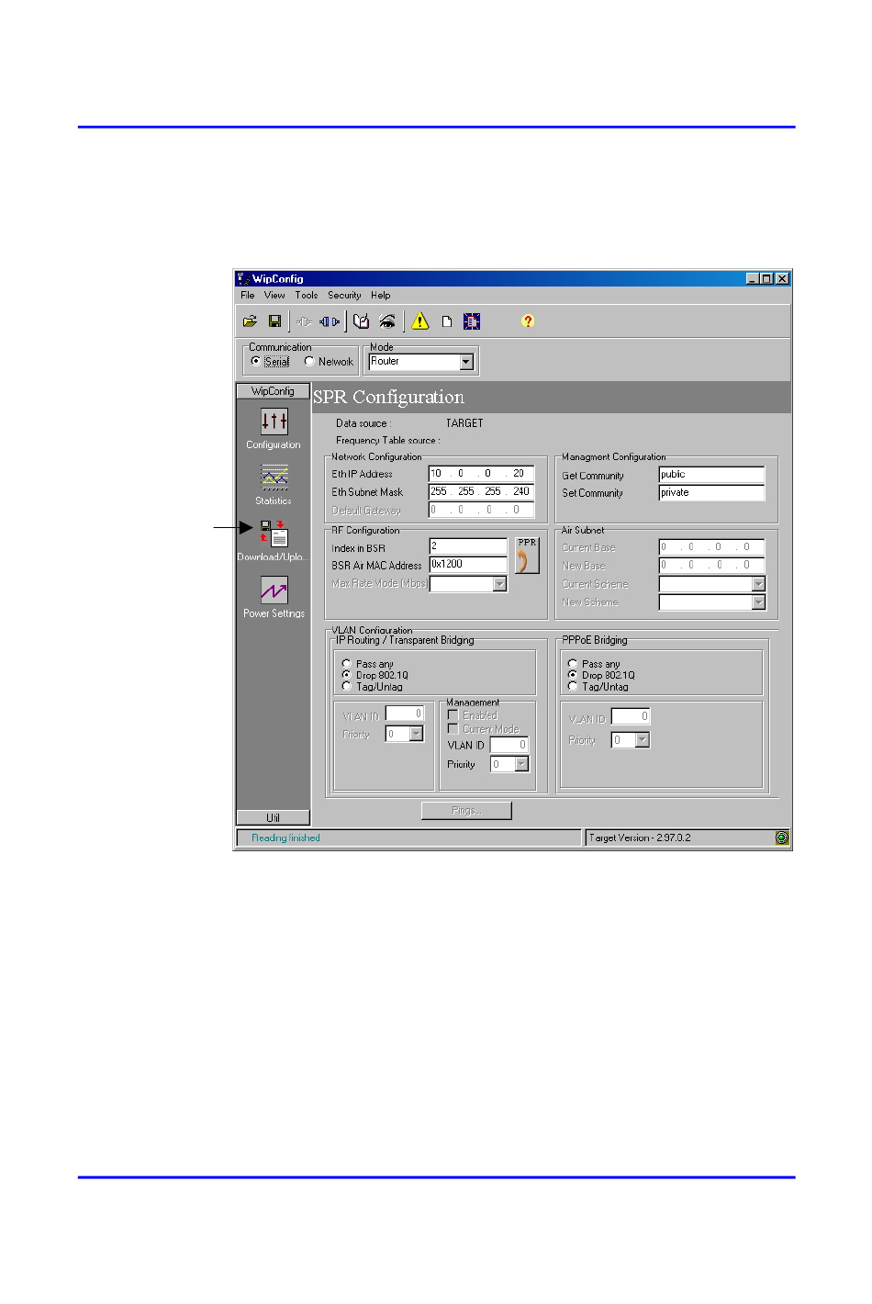Click the 'Reading finished' status text
The height and width of the screenshot is (1304, 872).
[285, 837]
